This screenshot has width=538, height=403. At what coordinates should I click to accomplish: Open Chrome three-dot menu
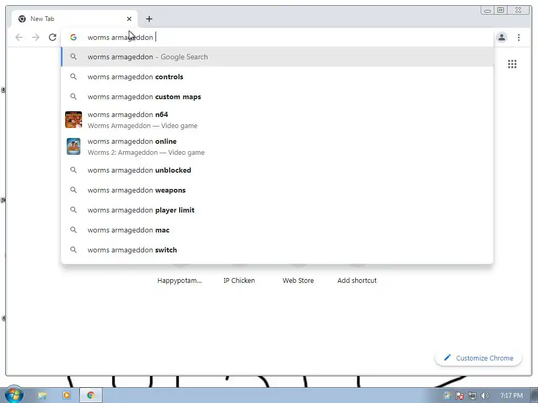[519, 37]
